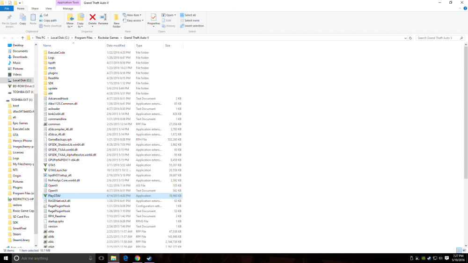The image size is (468, 263).
Task: Click This PC in the address breadcrumb
Action: 40,38
